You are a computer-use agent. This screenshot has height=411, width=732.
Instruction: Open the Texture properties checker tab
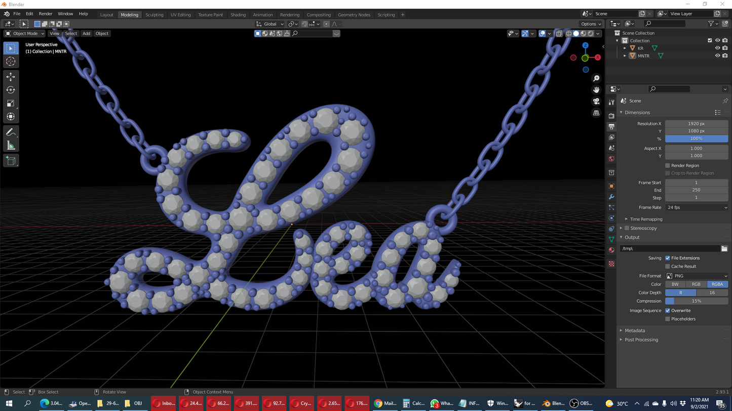tap(611, 263)
